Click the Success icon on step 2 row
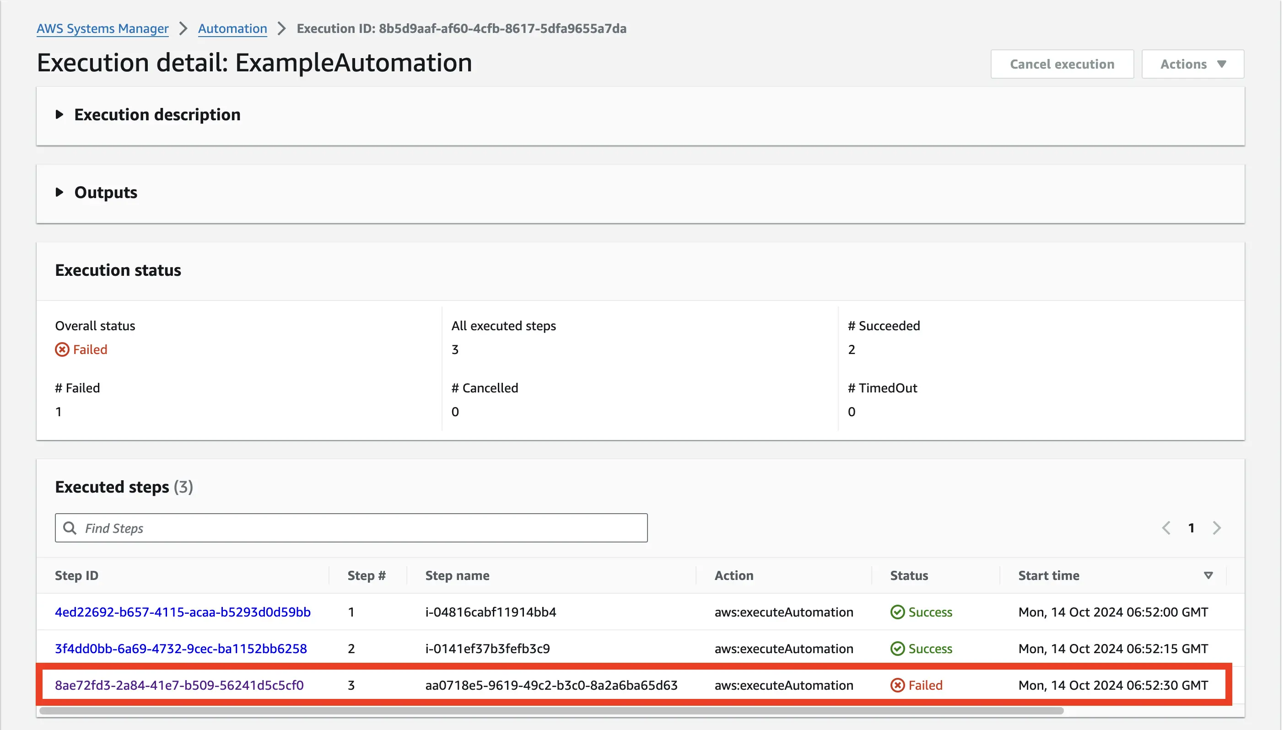The height and width of the screenshot is (730, 1284). point(898,648)
